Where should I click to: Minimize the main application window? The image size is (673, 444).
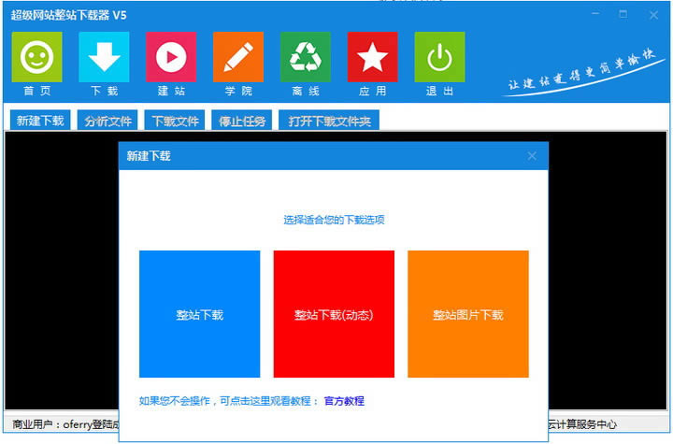point(597,14)
